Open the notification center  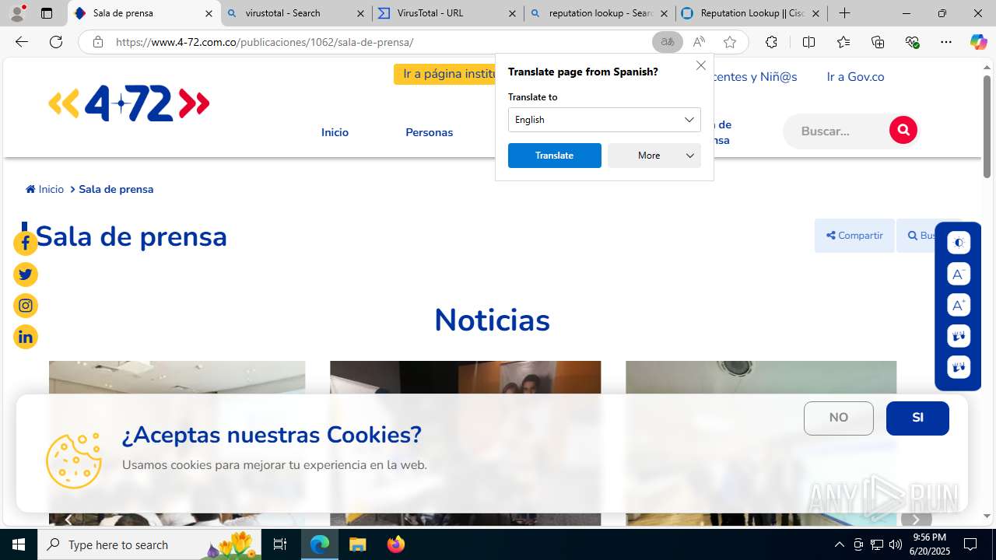pos(970,544)
